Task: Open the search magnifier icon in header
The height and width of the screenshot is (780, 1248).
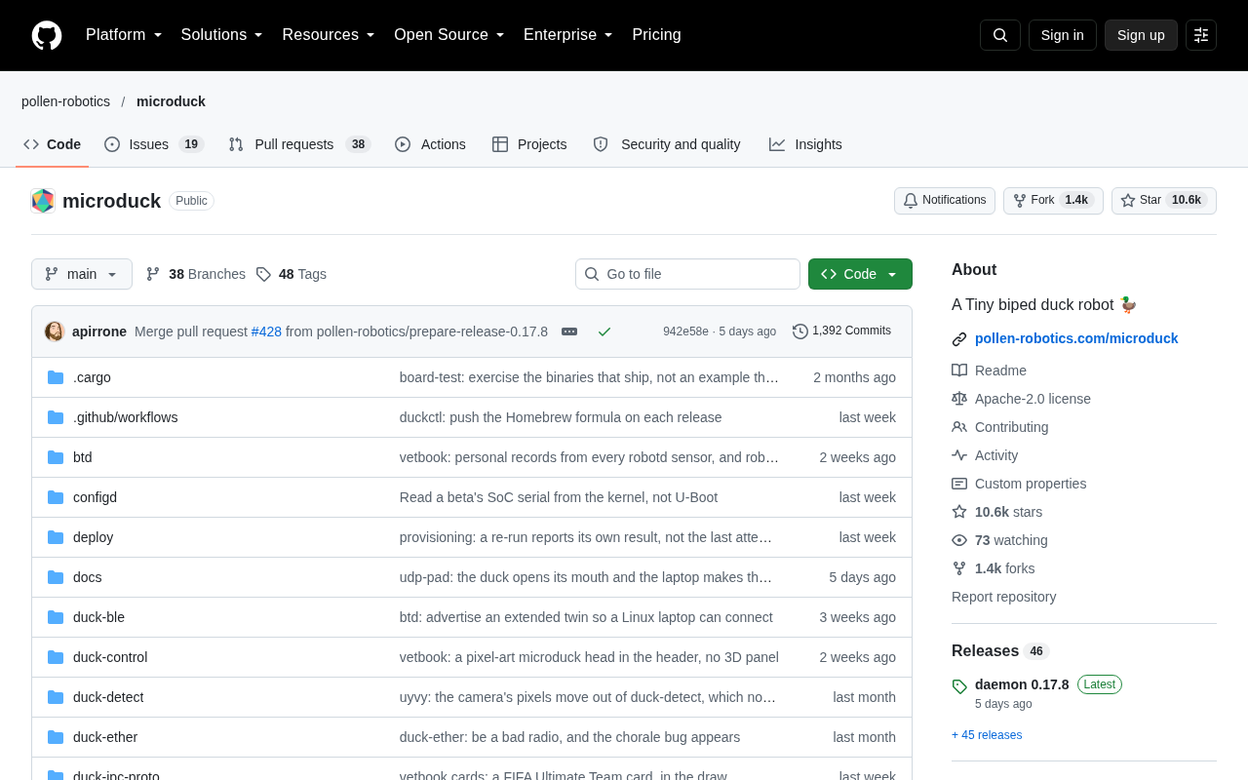Action: tap(1000, 35)
